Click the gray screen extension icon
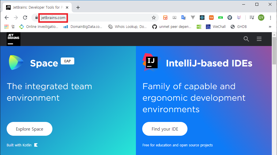277x155 pixels. pos(174,18)
